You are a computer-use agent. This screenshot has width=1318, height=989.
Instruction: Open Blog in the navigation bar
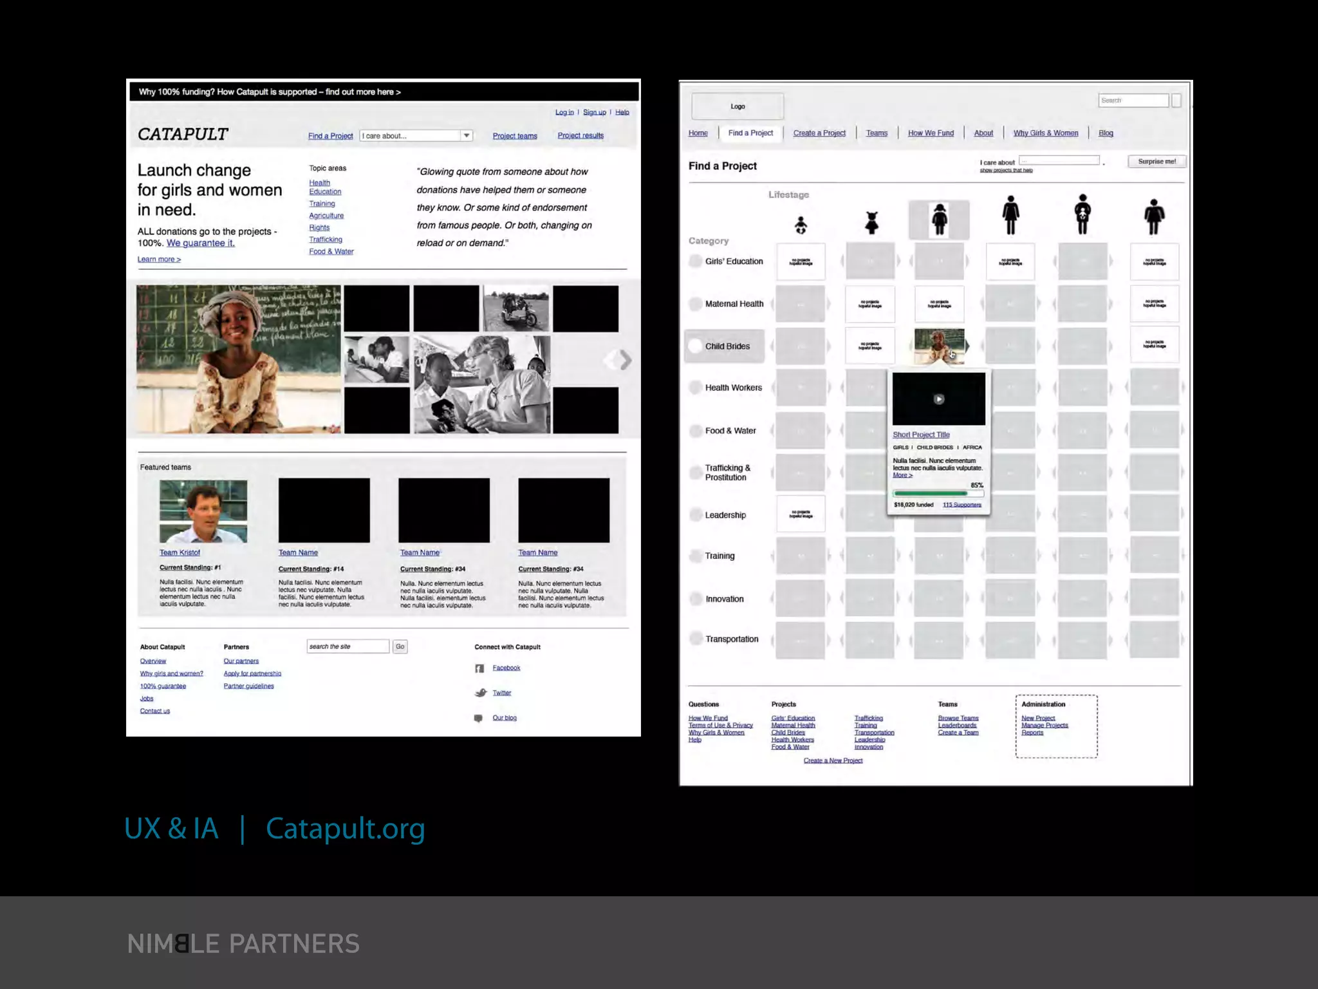[1106, 133]
